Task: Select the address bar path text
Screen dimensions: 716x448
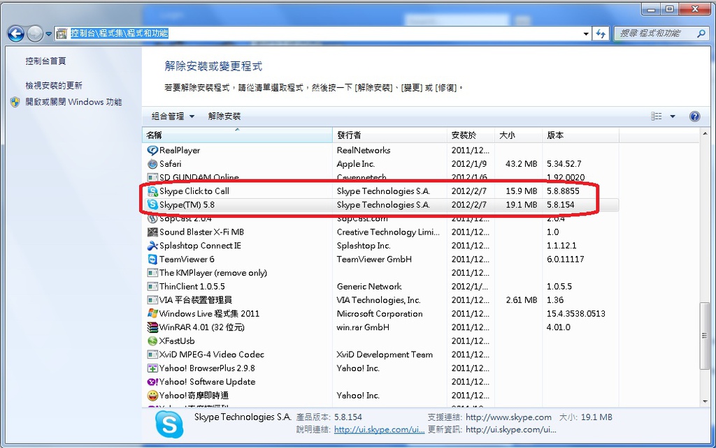Action: click(119, 33)
